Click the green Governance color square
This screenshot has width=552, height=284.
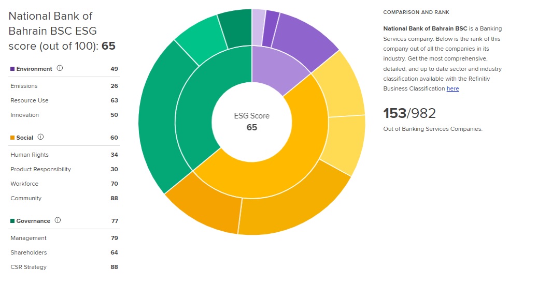(x=12, y=221)
